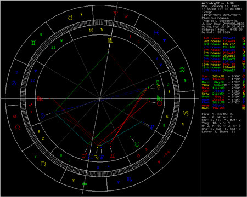
Task: Select the red Mars glyph inside the wheel
Action: pos(85,155)
